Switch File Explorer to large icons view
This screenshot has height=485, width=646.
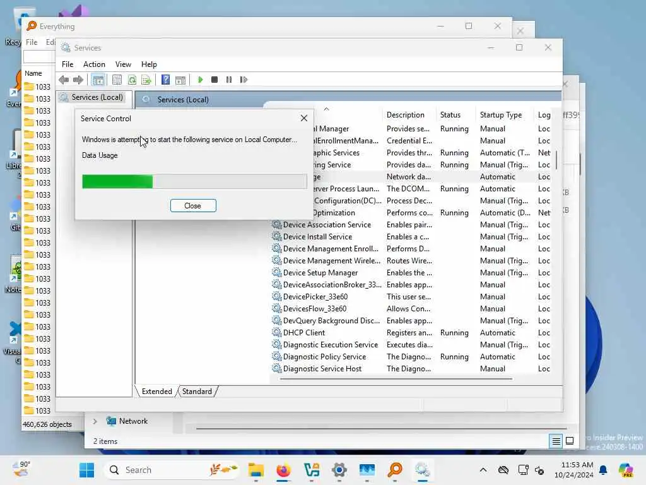(x=570, y=441)
